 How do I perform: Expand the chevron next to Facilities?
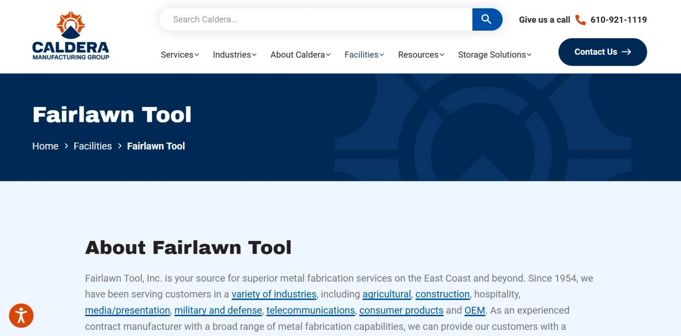point(382,55)
